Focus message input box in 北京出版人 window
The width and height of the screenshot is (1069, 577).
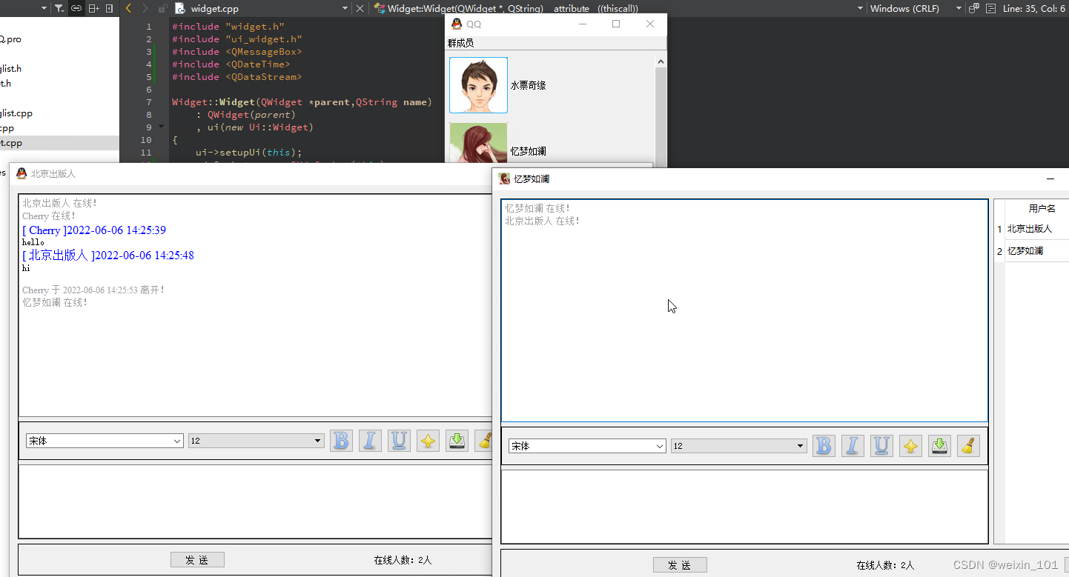point(255,501)
